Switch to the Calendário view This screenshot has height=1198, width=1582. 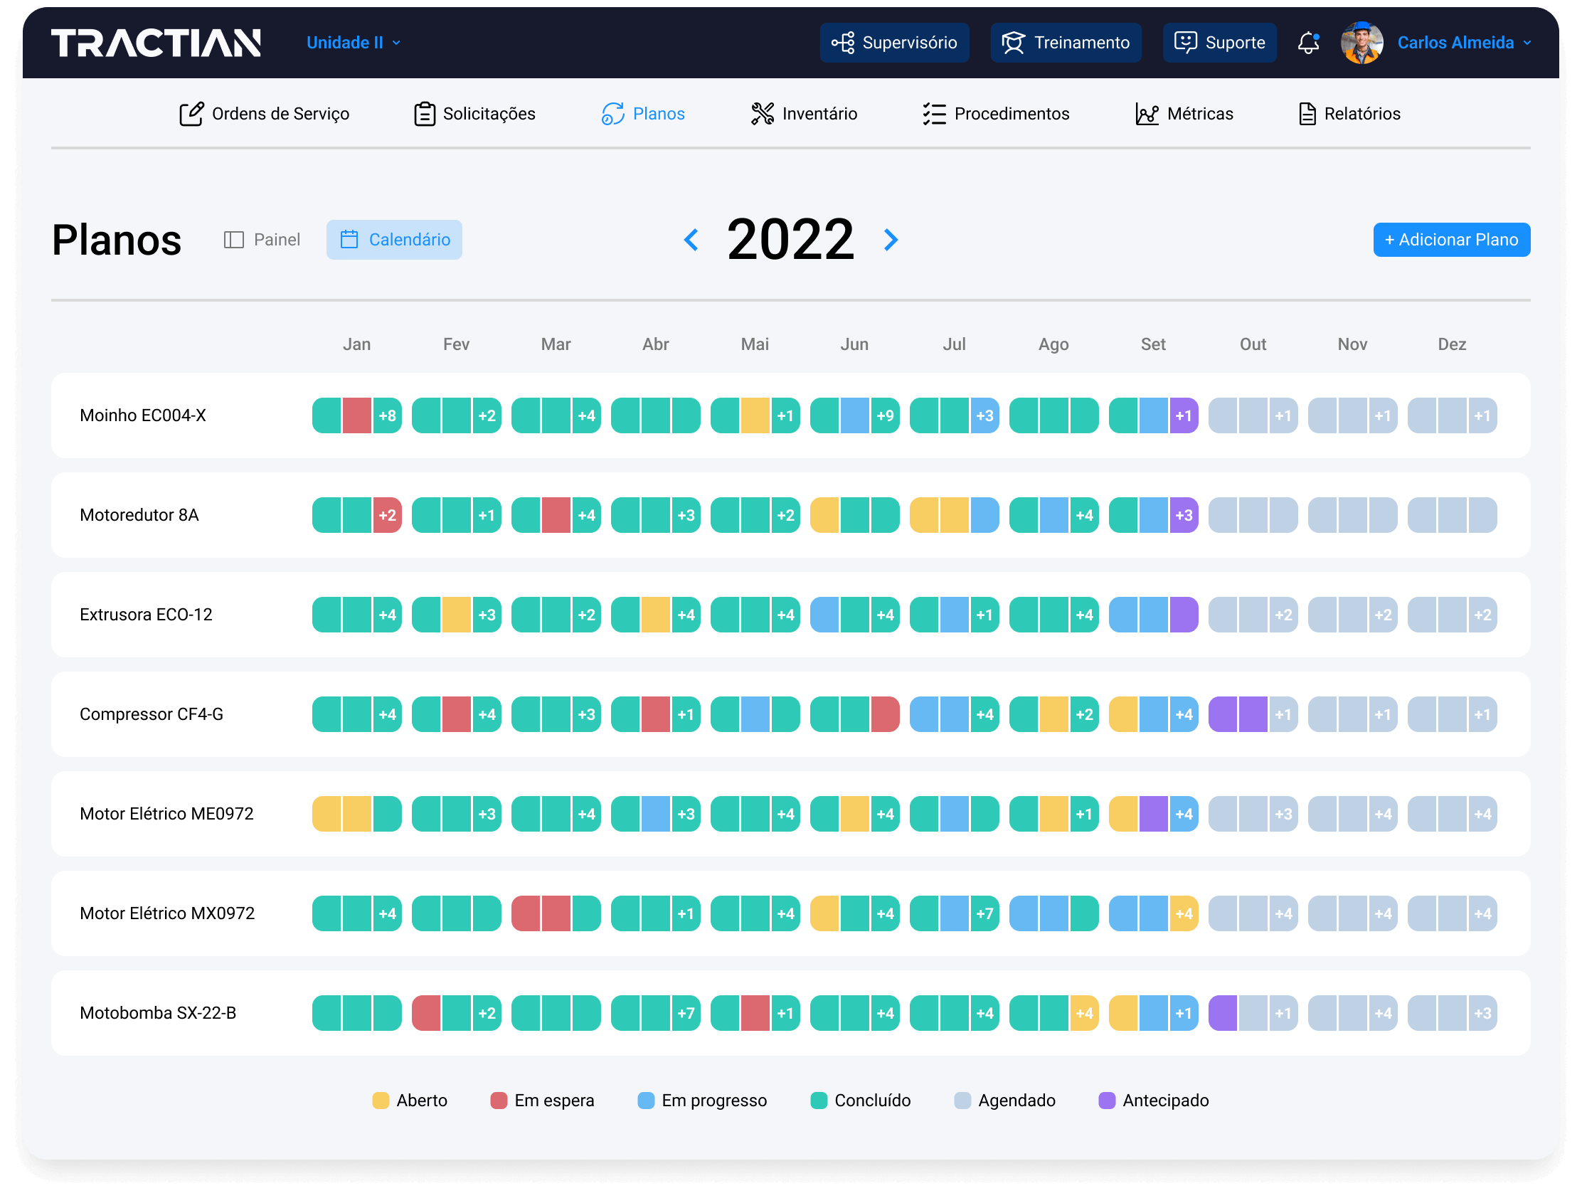[394, 240]
